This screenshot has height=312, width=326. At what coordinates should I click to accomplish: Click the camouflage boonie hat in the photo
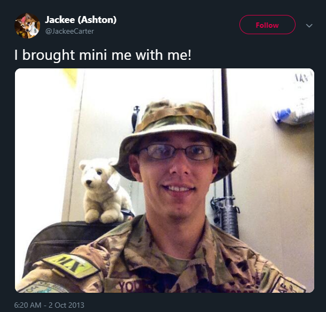[x=176, y=137]
